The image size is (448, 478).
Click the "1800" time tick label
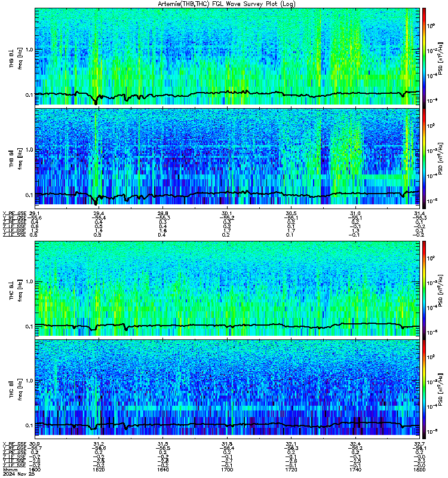coord(419,470)
